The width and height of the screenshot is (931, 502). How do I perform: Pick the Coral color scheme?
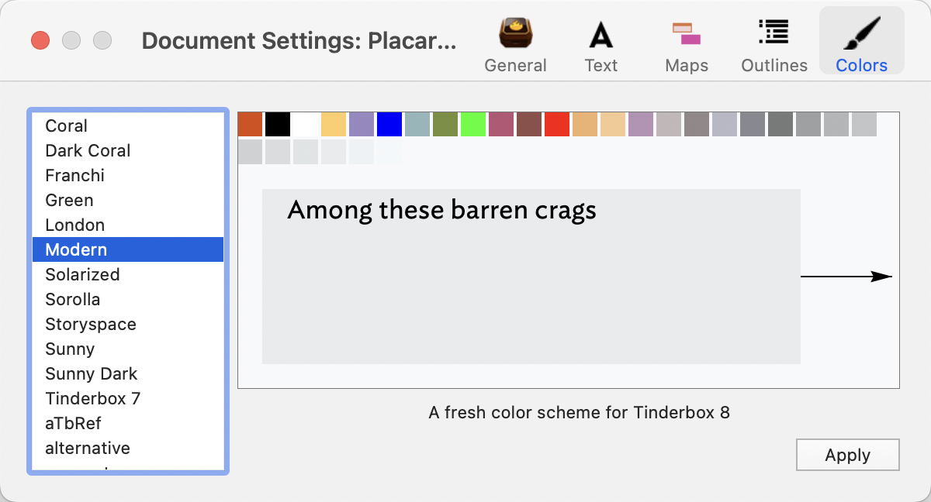[67, 125]
